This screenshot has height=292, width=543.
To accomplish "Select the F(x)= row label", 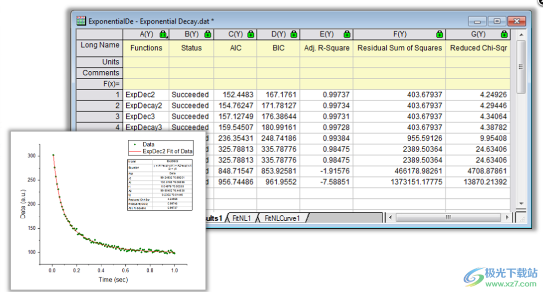I will (x=100, y=84).
